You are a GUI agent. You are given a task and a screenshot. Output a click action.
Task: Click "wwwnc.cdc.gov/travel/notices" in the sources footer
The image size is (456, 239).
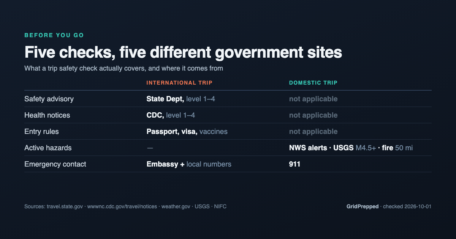tap(122, 207)
